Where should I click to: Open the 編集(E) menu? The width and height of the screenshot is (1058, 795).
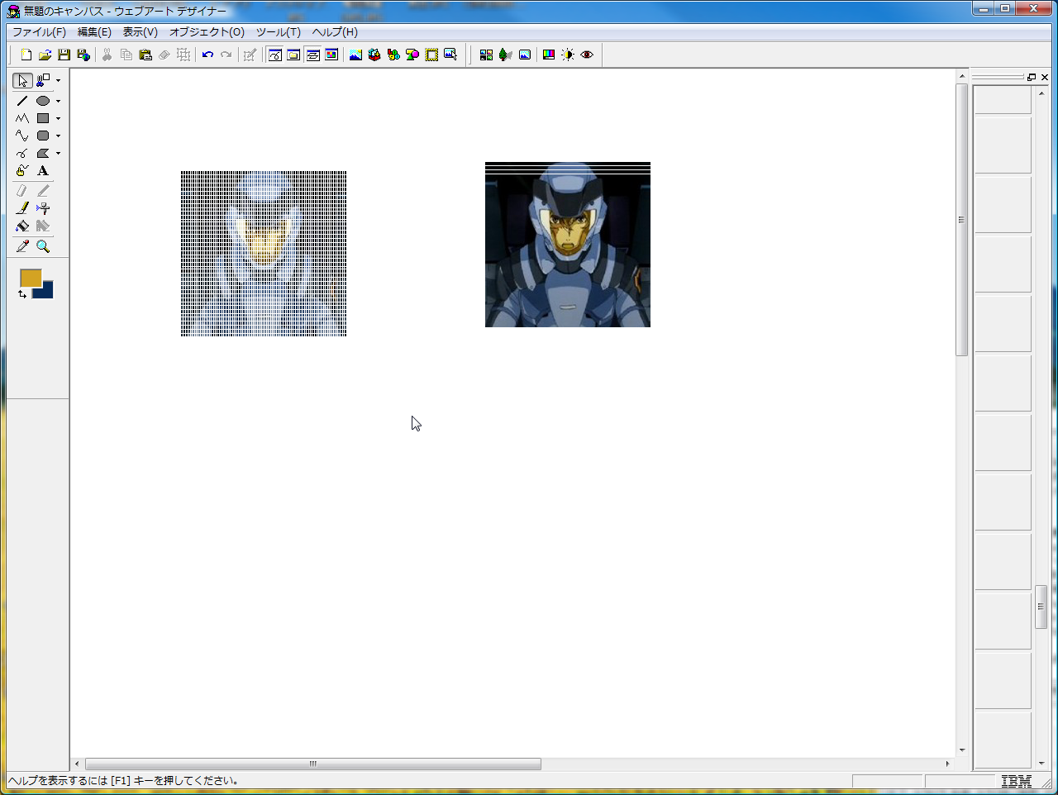(94, 32)
